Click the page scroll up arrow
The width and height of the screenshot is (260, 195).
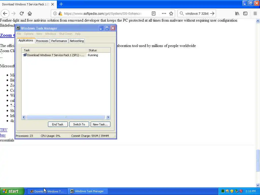[x=258, y=21]
